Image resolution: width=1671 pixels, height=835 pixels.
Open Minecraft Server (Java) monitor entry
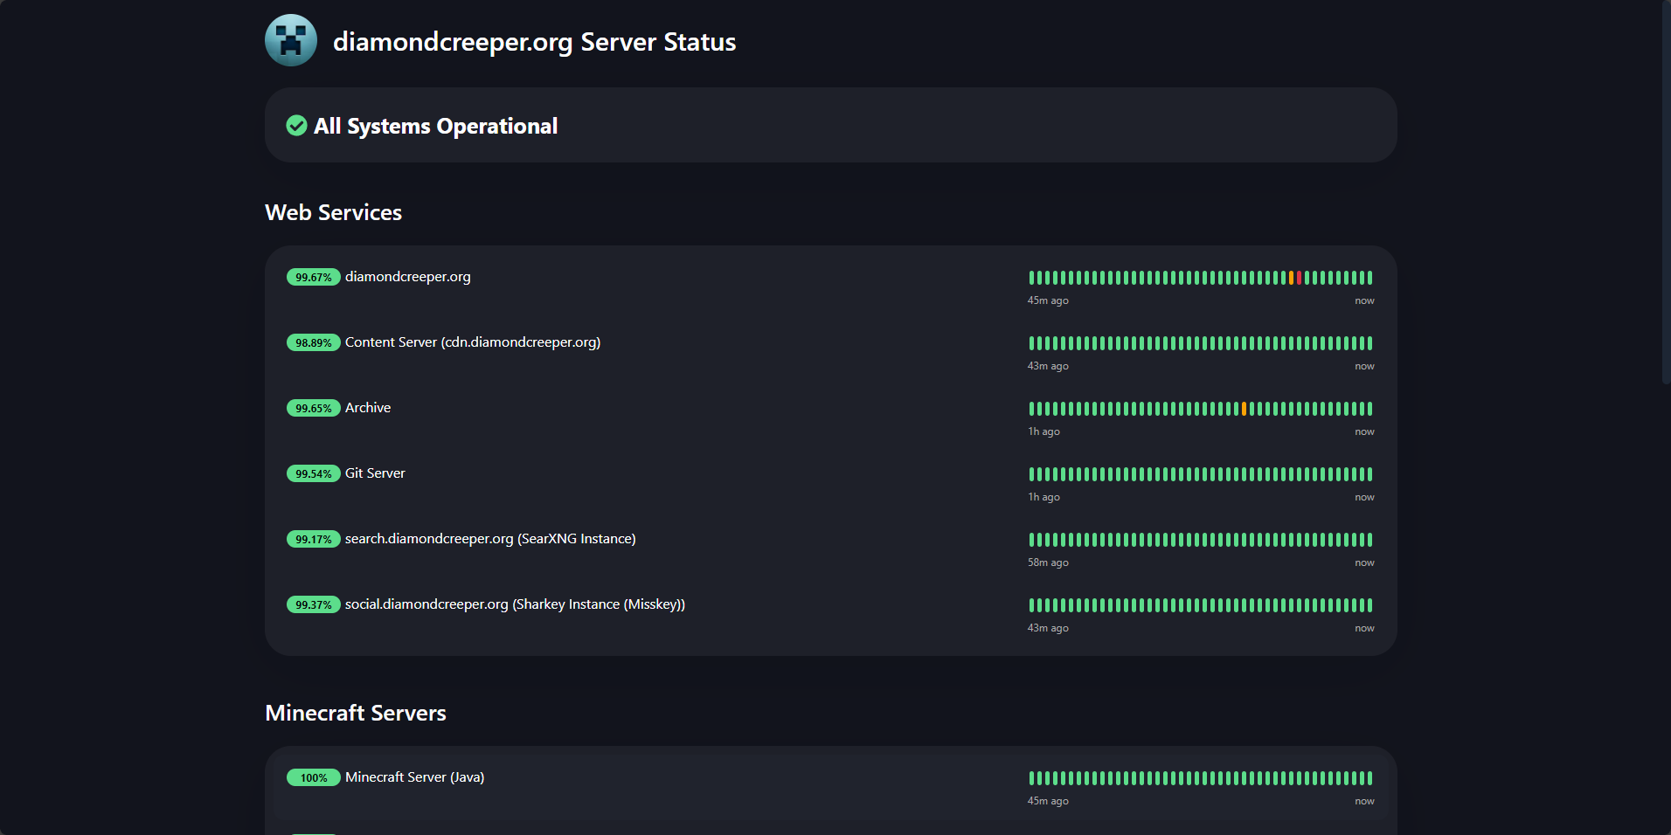click(x=414, y=777)
